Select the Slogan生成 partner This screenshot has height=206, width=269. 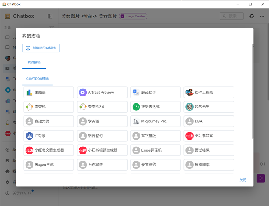(x=49, y=165)
